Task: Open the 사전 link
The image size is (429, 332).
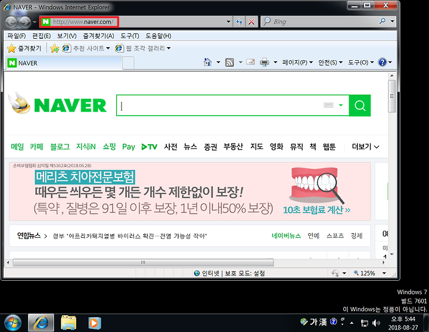Action: 171,147
